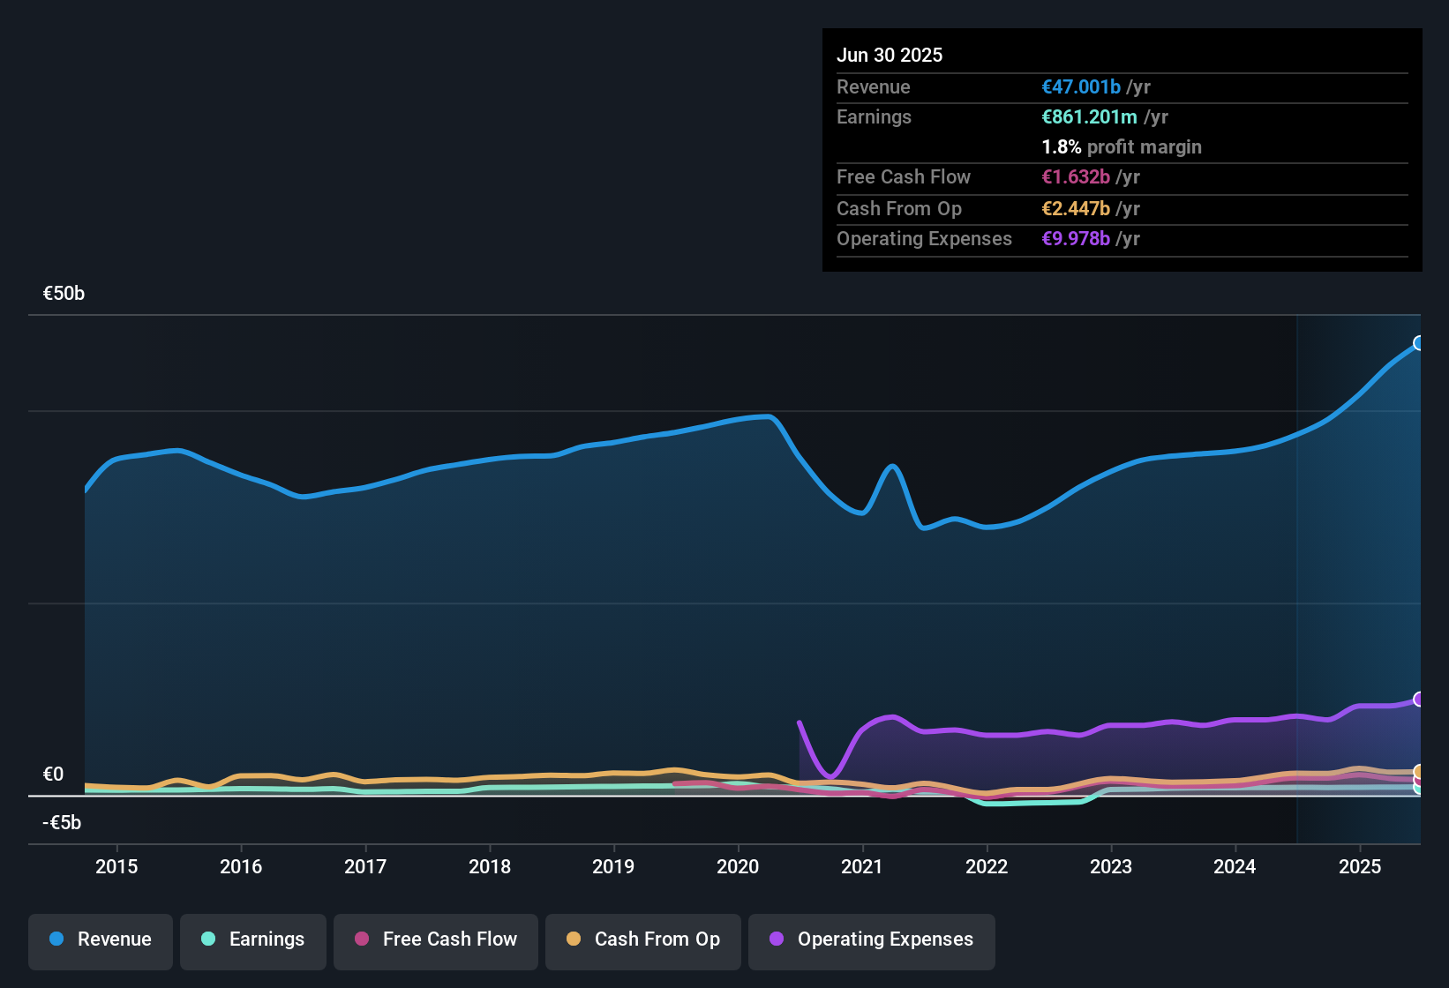The width and height of the screenshot is (1449, 988).
Task: Toggle the Earnings series visibility
Action: click(x=252, y=939)
